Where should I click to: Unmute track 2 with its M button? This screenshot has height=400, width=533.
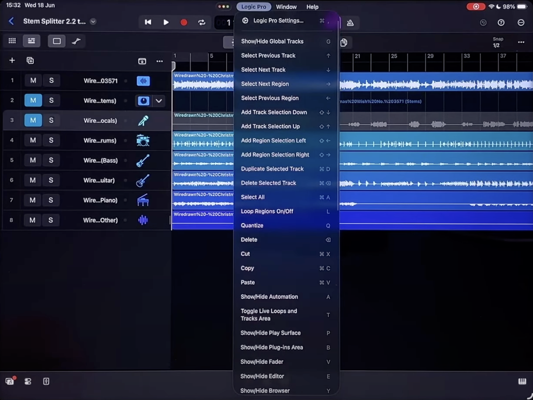(x=33, y=100)
